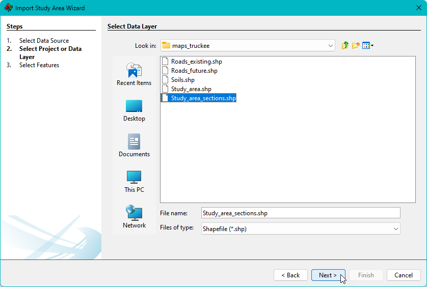Choose the Soils.shp file
The height and width of the screenshot is (287, 427).
pos(182,80)
